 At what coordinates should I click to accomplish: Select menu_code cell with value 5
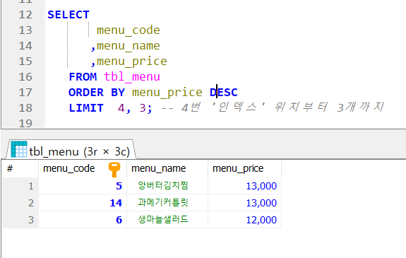pos(83,186)
